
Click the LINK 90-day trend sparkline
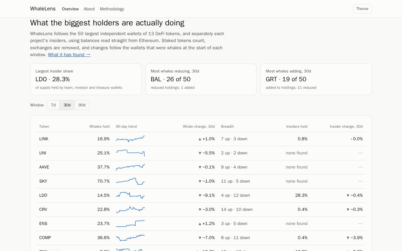click(x=130, y=139)
